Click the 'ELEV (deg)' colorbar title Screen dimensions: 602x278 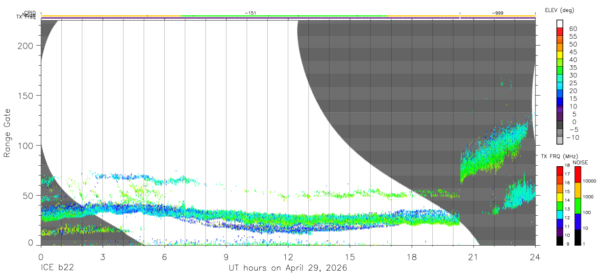(x=560, y=10)
